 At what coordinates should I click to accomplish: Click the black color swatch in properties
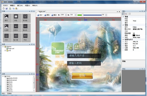[134, 35]
